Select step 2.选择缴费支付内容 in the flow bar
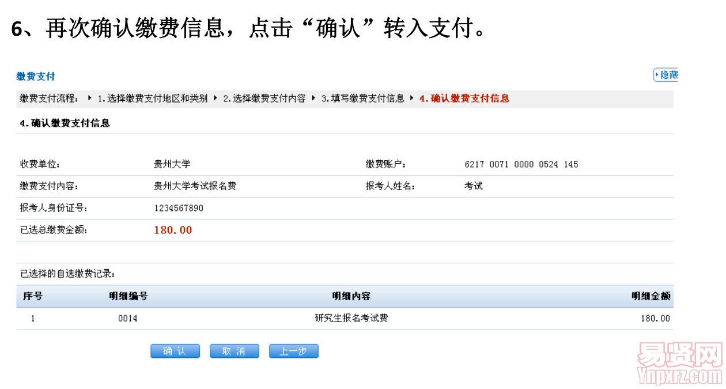This screenshot has width=726, height=389. click(x=264, y=98)
